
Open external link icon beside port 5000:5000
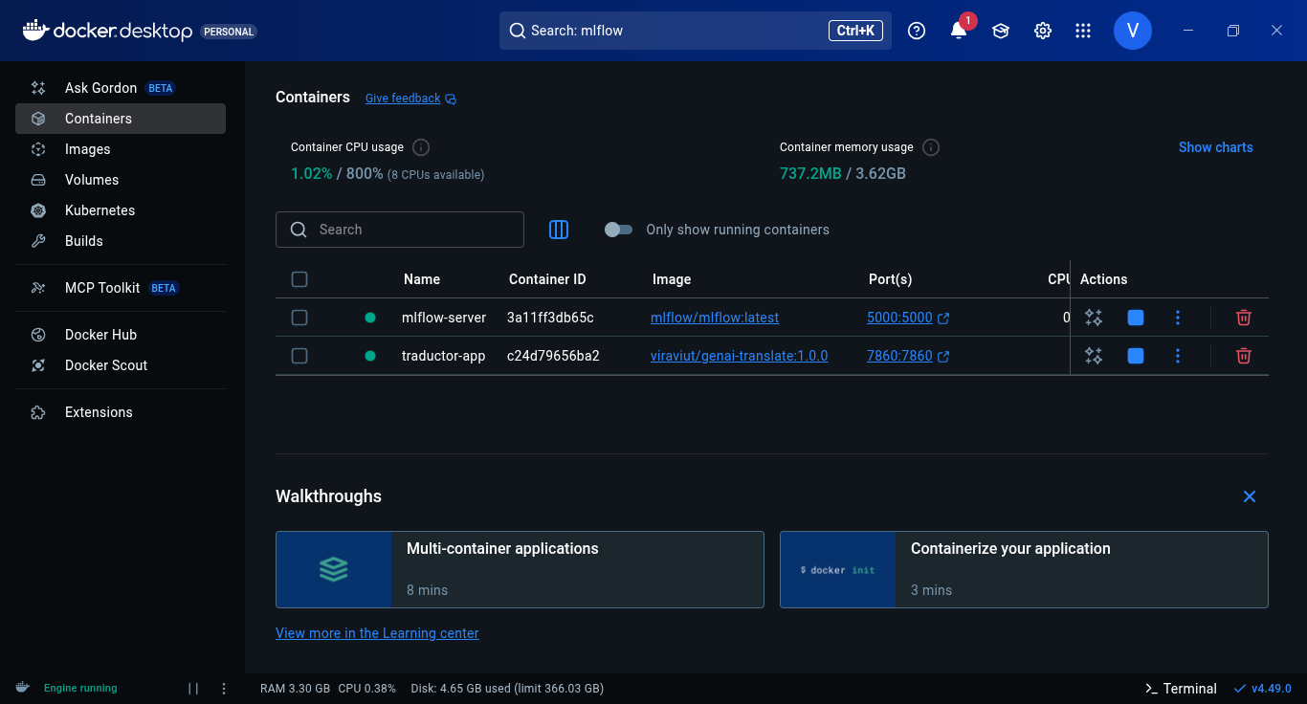(x=943, y=319)
